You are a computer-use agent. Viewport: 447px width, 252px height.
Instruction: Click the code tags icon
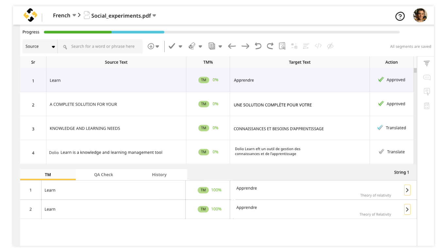(x=318, y=46)
